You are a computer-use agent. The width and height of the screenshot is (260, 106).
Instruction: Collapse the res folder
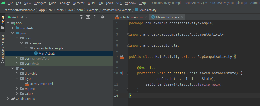coord(12,68)
